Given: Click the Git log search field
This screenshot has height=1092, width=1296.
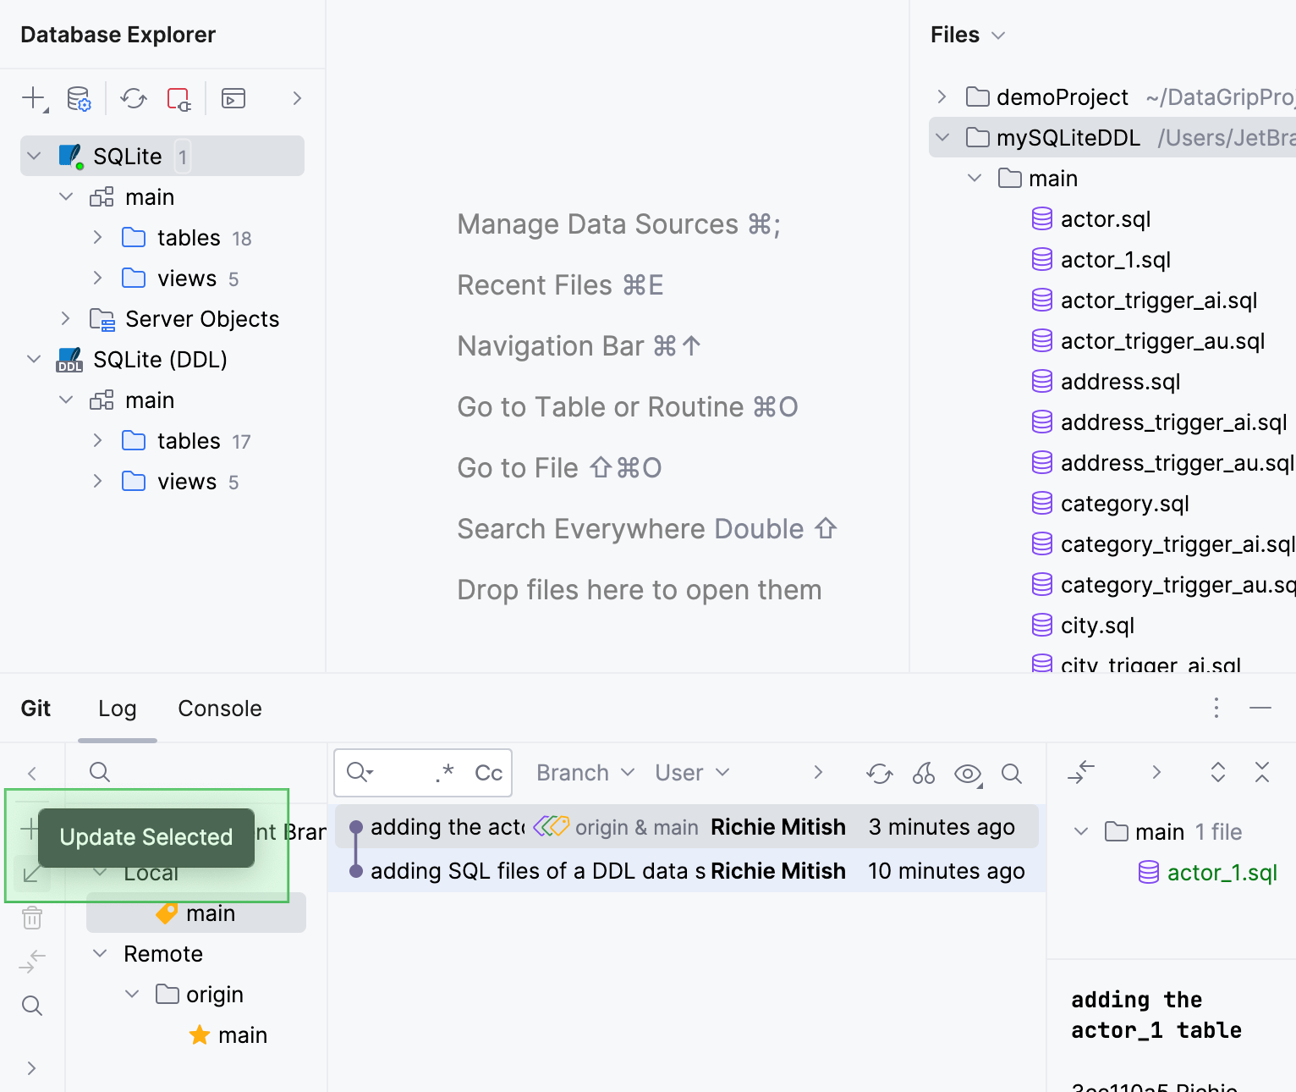Looking at the screenshot, I should click(397, 772).
